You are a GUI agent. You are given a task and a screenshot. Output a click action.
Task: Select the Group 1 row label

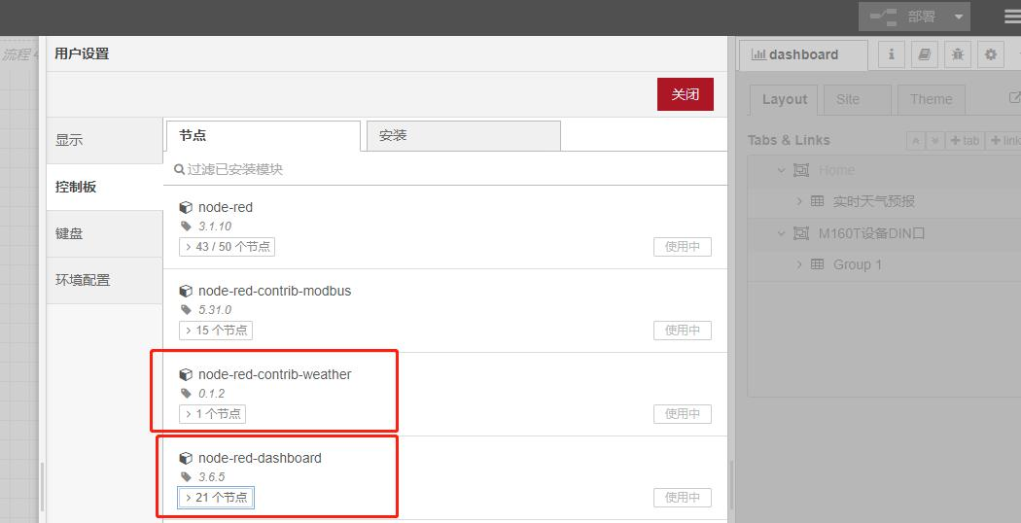(858, 264)
